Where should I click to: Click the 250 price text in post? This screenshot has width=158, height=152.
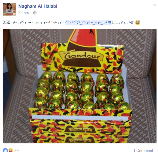click(7, 22)
